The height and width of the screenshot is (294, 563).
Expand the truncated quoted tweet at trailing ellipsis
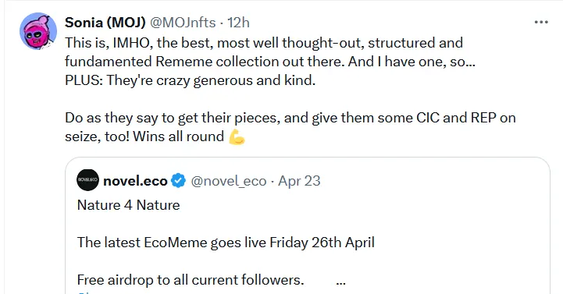click(x=340, y=282)
